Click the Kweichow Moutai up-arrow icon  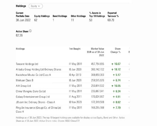coord(114,75)
